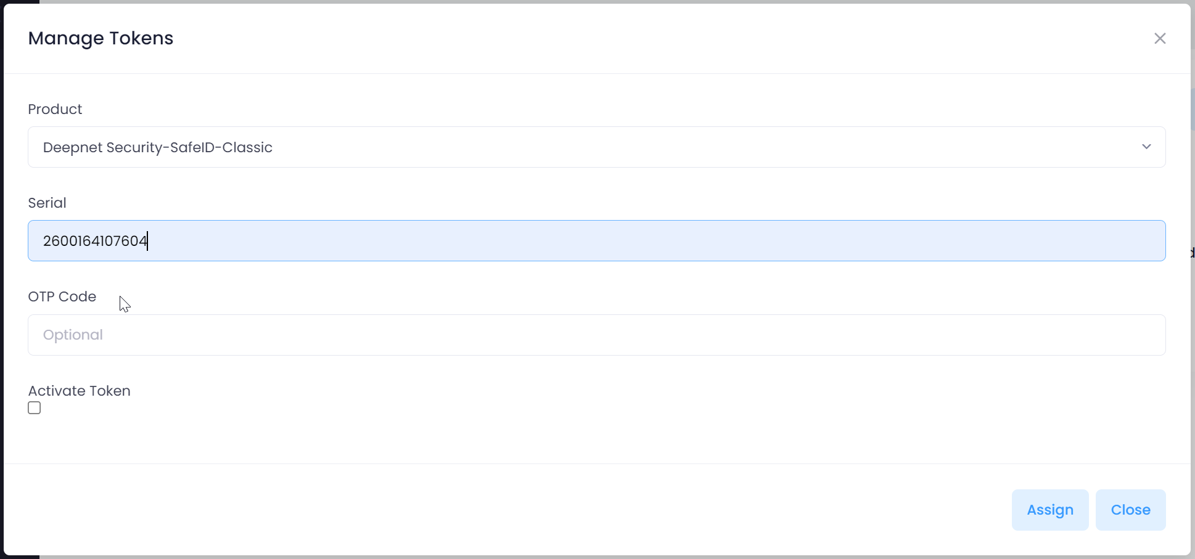The image size is (1195, 559).
Task: Assign the token with serial 2600164107604
Action: pos(1049,510)
